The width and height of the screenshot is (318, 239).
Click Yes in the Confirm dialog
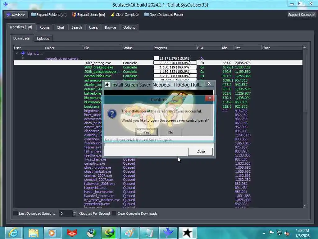click(x=146, y=132)
